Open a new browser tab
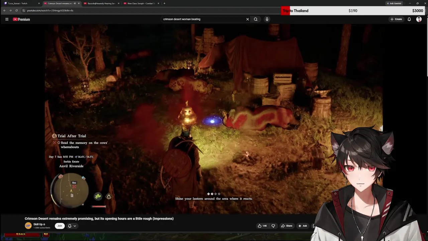Image resolution: width=428 pixels, height=241 pixels. point(164,3)
